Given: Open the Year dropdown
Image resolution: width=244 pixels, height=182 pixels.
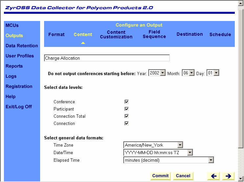Looking at the screenshot, I should [x=162, y=73].
